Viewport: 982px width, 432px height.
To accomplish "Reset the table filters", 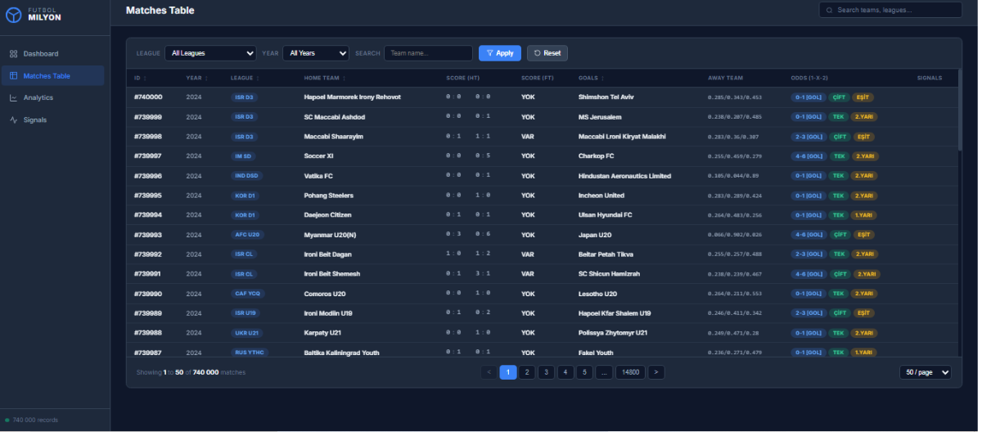I will tap(547, 53).
